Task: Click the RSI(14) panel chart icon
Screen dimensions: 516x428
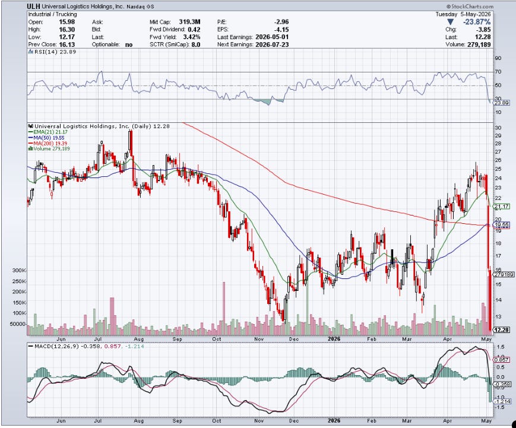Action: click(x=31, y=52)
